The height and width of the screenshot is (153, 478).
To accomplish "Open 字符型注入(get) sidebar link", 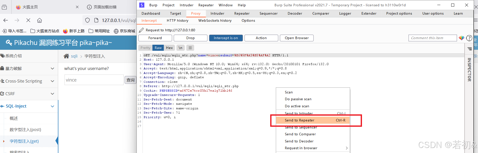I will click(24, 141).
